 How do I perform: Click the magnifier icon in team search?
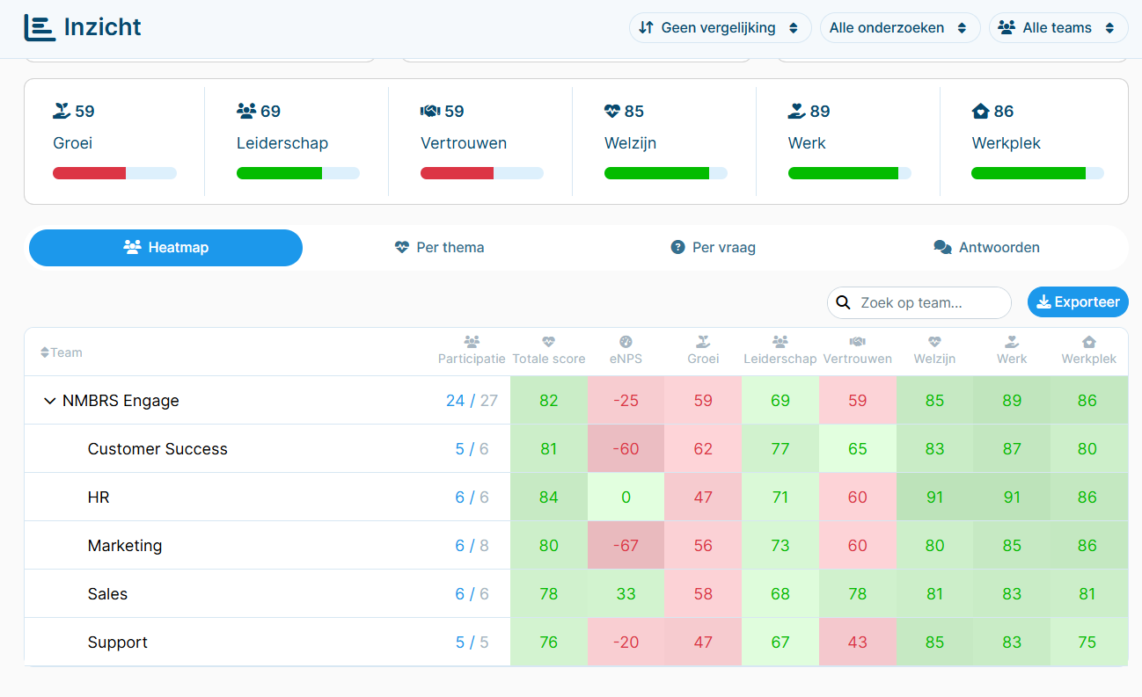tap(843, 302)
